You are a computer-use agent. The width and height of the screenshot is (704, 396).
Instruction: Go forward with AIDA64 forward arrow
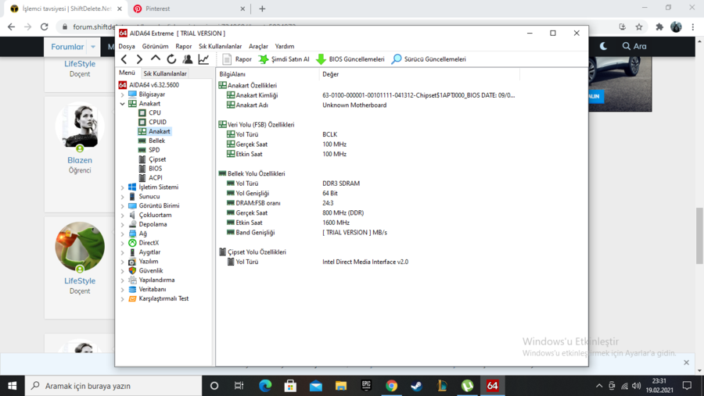tap(139, 59)
